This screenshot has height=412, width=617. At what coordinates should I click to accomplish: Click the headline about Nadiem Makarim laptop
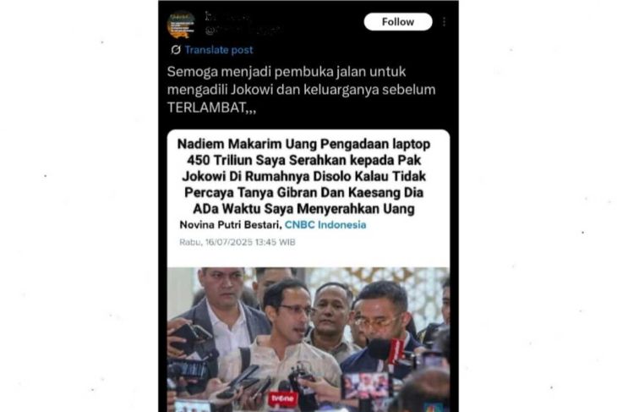(303, 176)
